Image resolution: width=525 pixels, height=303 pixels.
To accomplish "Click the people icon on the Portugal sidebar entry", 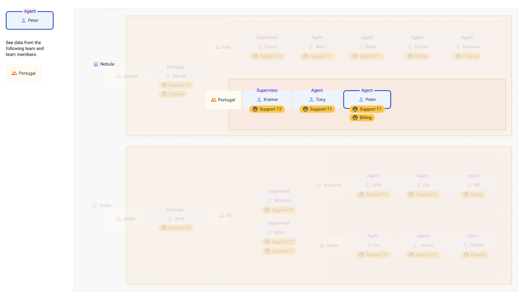I will point(14,73).
